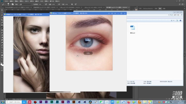Open the Edit menu
The width and height of the screenshot is (186, 104).
(11, 1)
